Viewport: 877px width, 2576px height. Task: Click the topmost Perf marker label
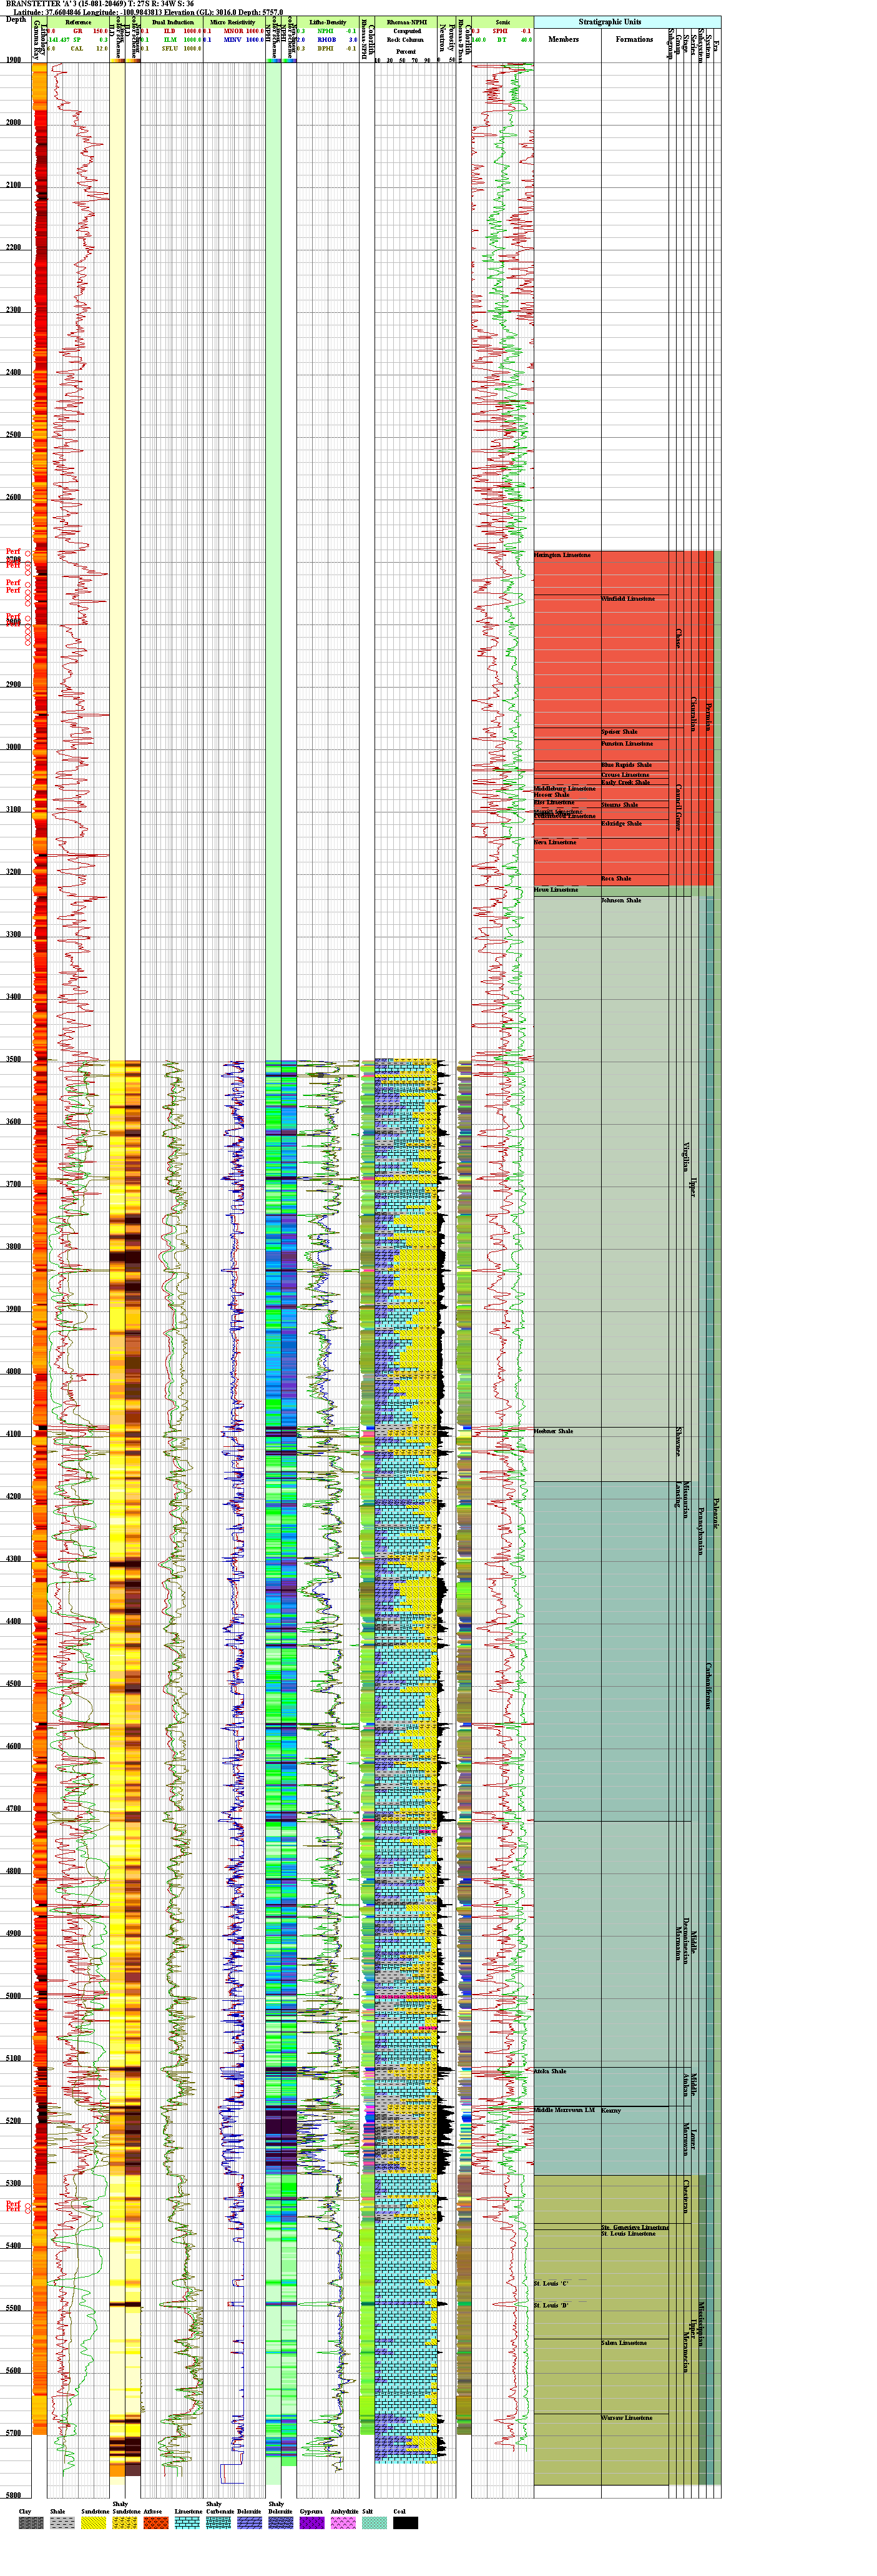(x=13, y=551)
